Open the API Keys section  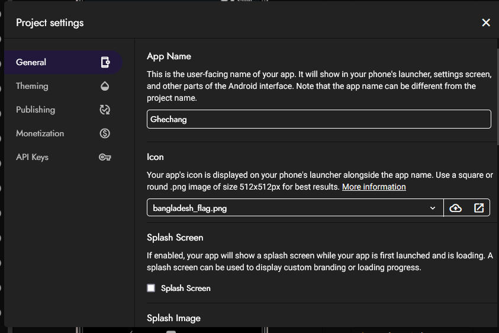coord(32,157)
